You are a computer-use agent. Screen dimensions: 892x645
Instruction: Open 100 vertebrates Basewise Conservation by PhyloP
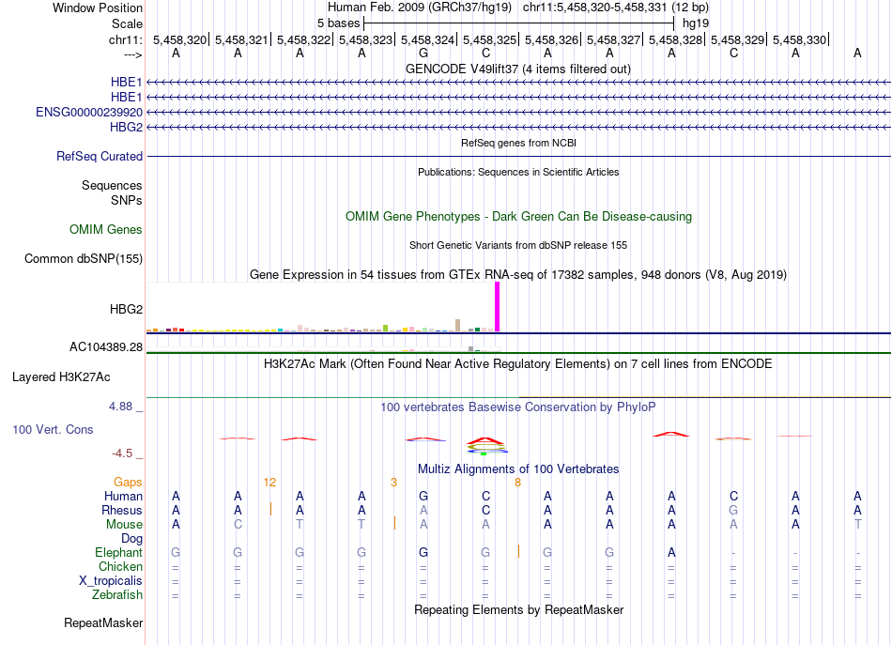click(x=518, y=407)
